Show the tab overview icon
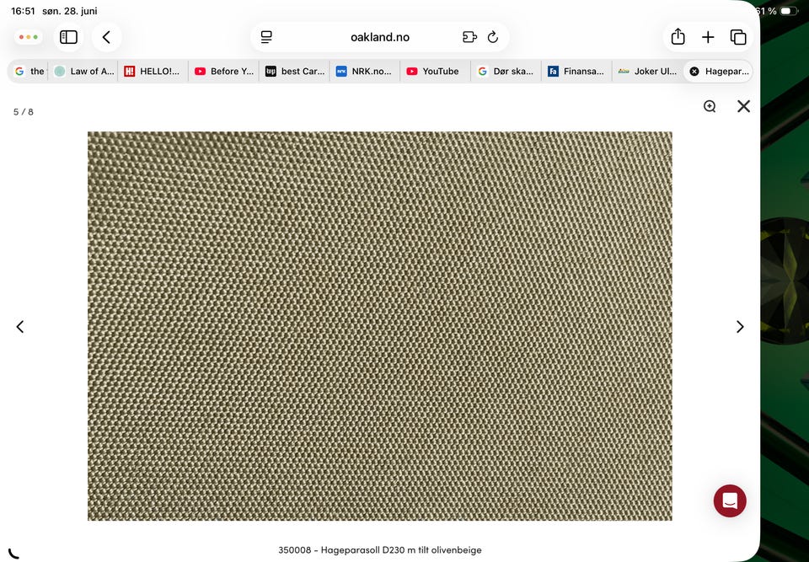Viewport: 809px width, 562px height. 738,37
